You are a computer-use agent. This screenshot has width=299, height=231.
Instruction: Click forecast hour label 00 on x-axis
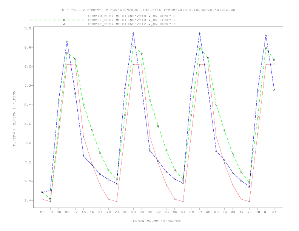coord(42,212)
